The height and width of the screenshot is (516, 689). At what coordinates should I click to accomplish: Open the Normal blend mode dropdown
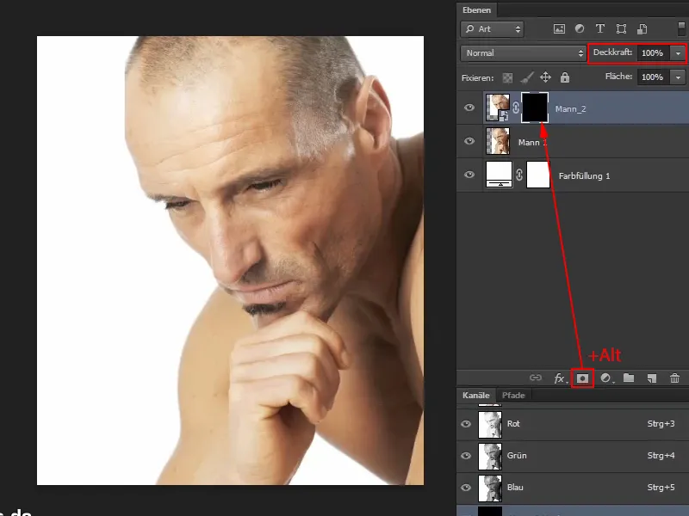pos(523,53)
